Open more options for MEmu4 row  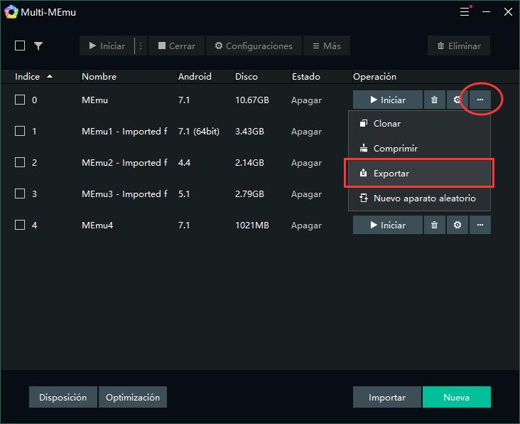(x=480, y=225)
